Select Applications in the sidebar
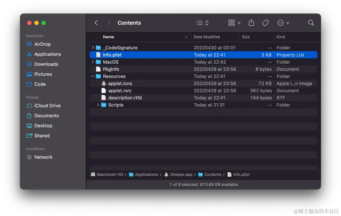This screenshot has width=341, height=216. point(47,54)
